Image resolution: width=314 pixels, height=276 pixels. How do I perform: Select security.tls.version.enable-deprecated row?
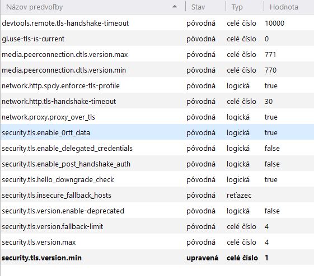click(x=157, y=211)
